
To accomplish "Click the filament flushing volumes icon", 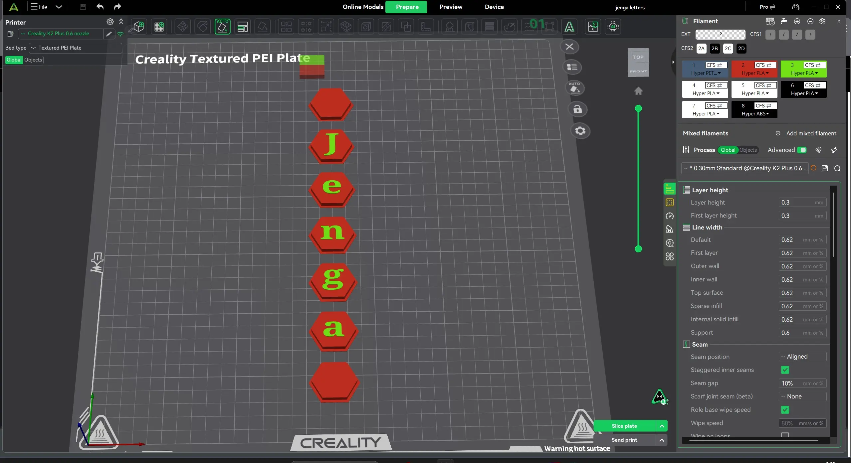I will click(784, 21).
